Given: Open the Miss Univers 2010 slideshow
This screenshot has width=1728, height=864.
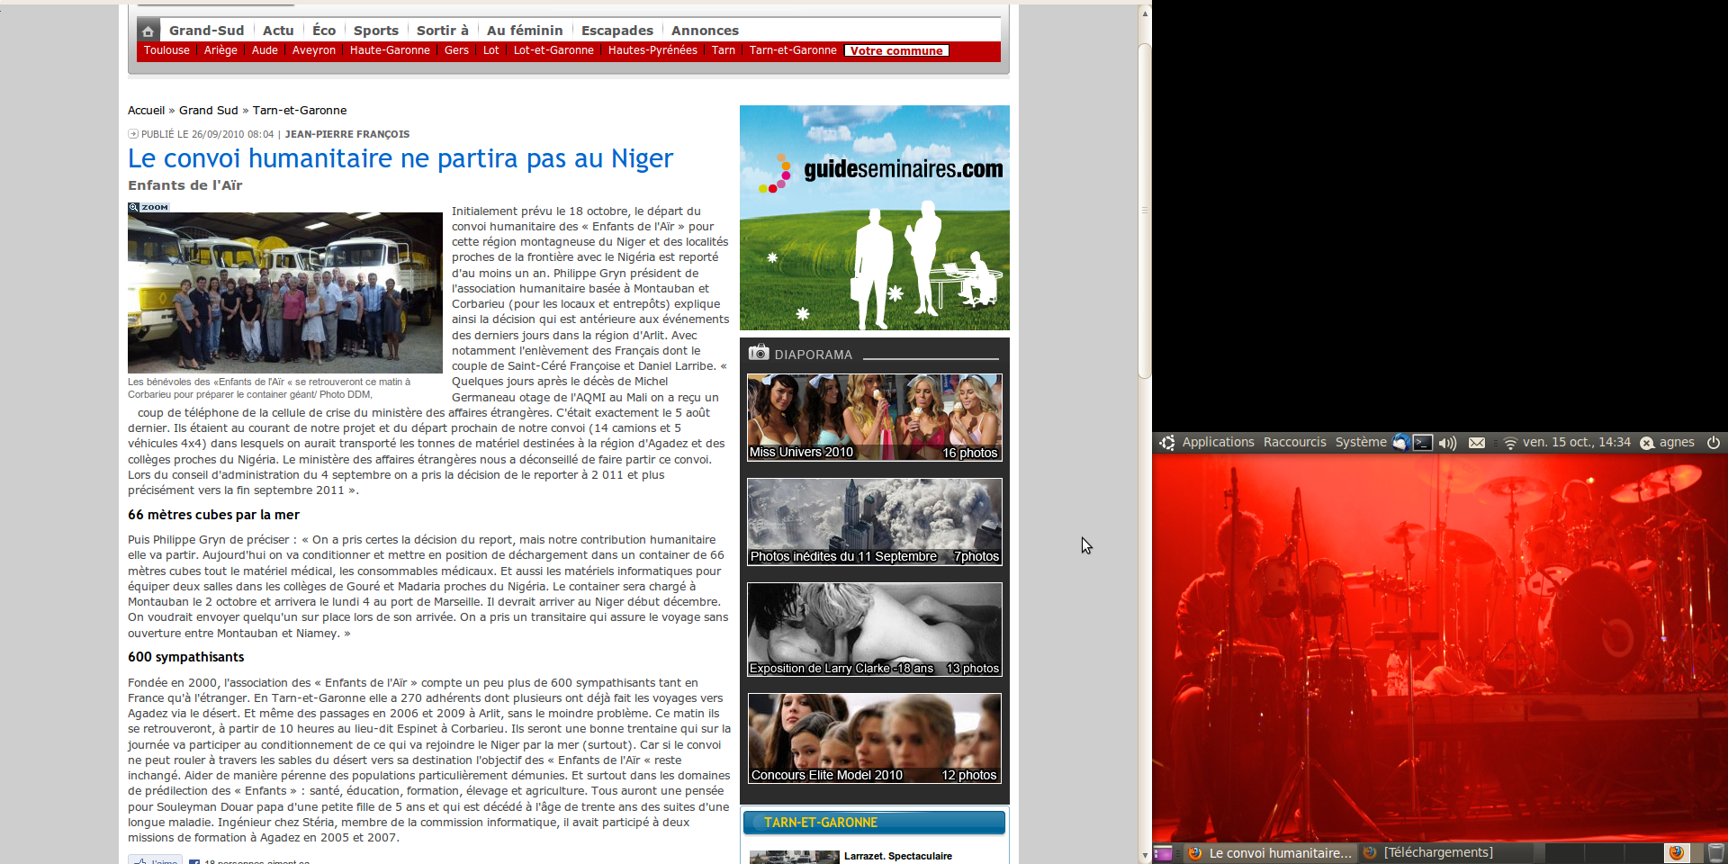Looking at the screenshot, I should [x=874, y=418].
